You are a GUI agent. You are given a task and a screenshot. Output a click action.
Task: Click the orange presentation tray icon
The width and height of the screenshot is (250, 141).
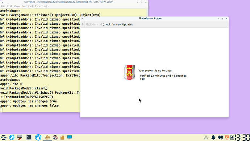(x=227, y=137)
